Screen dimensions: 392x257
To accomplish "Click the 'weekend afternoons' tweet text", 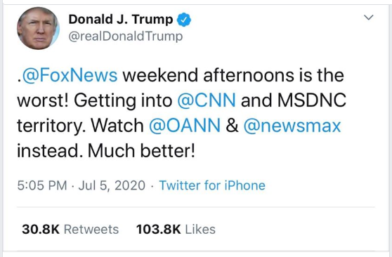I will coord(208,75).
